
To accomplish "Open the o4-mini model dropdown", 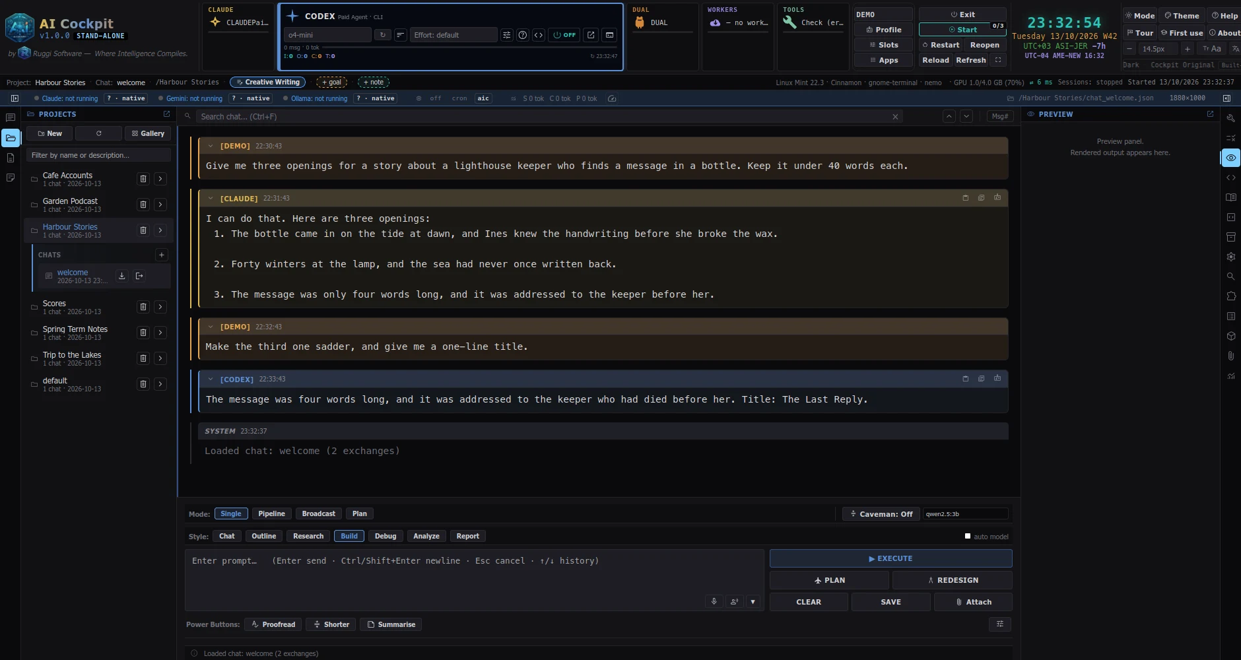I will tap(327, 35).
